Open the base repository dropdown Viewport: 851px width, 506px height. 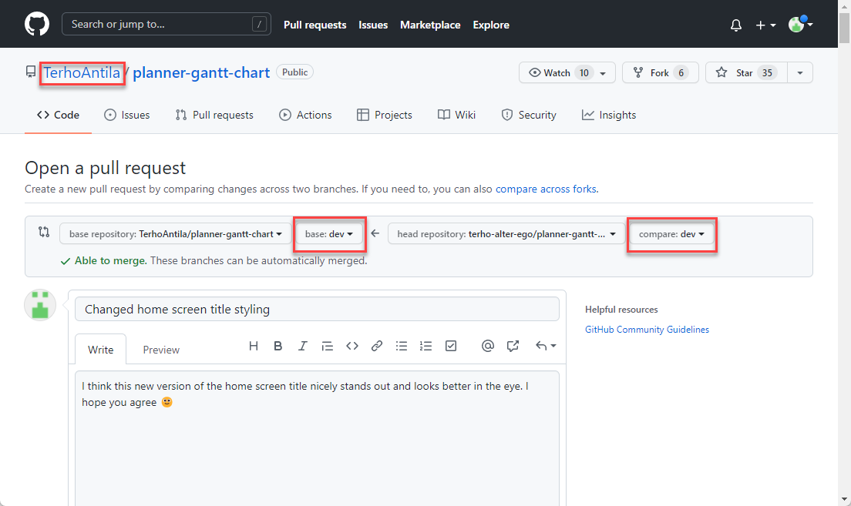(x=175, y=233)
